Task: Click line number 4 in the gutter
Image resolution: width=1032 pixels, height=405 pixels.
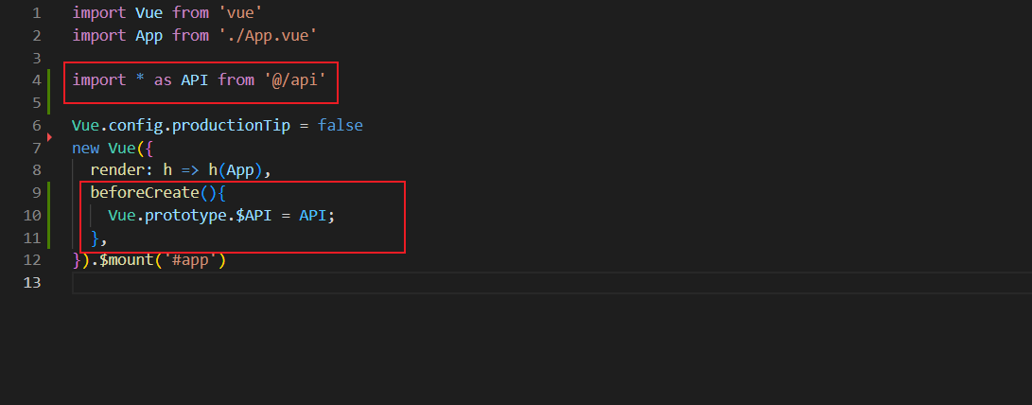Action: coord(36,80)
